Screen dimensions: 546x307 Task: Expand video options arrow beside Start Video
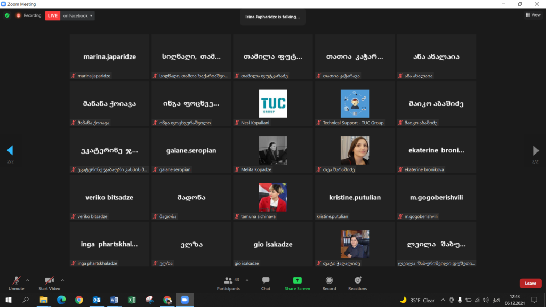(x=62, y=280)
